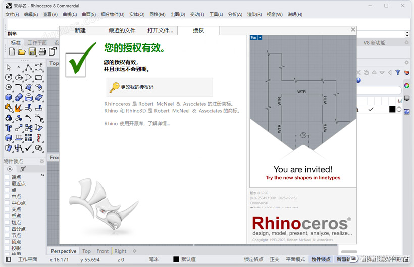Open the 文件(F) menu
This screenshot has height=267, width=414.
coord(12,14)
